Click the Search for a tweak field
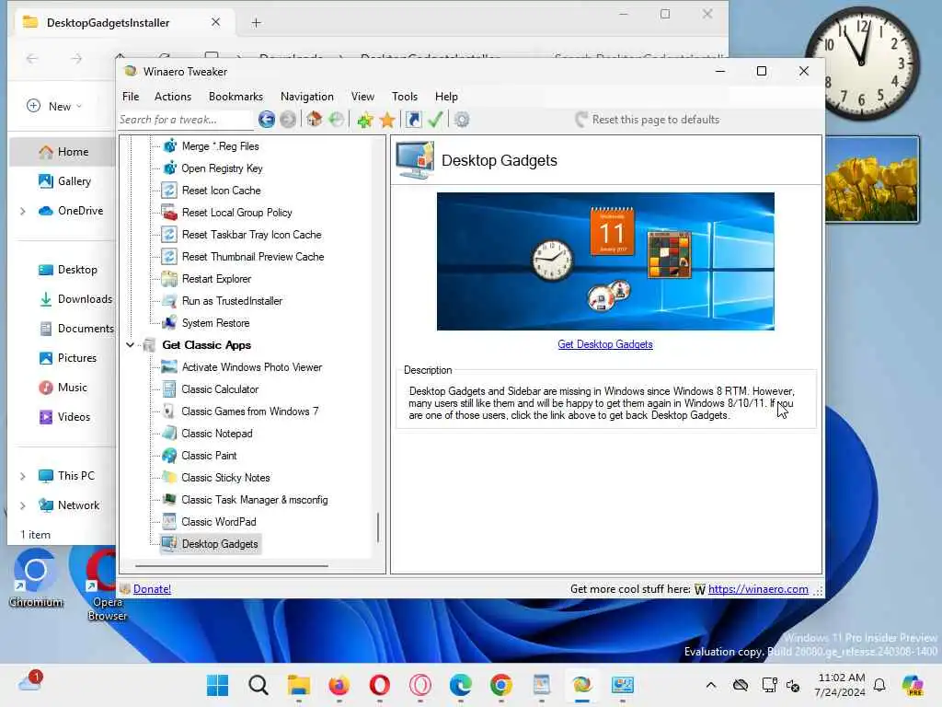The image size is (942, 707). pyautogui.click(x=185, y=120)
